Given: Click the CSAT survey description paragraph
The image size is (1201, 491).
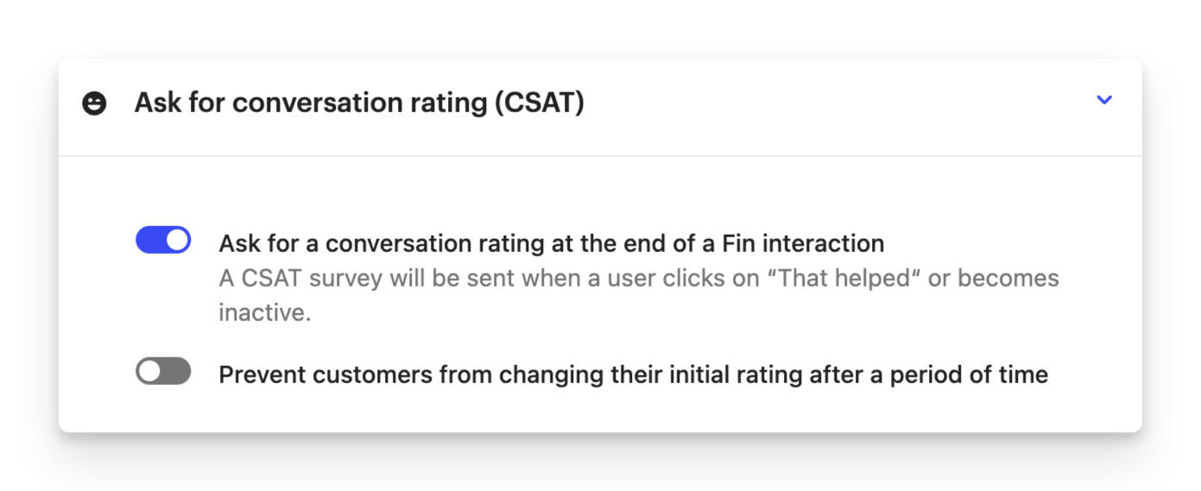Looking at the screenshot, I should tap(639, 295).
